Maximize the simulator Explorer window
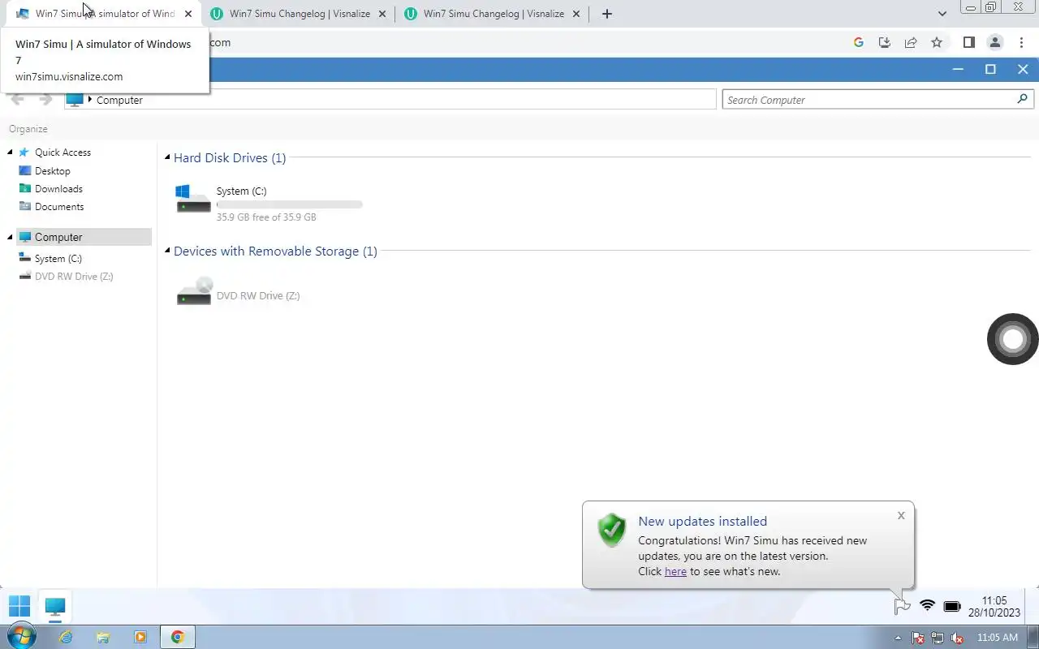 click(990, 70)
